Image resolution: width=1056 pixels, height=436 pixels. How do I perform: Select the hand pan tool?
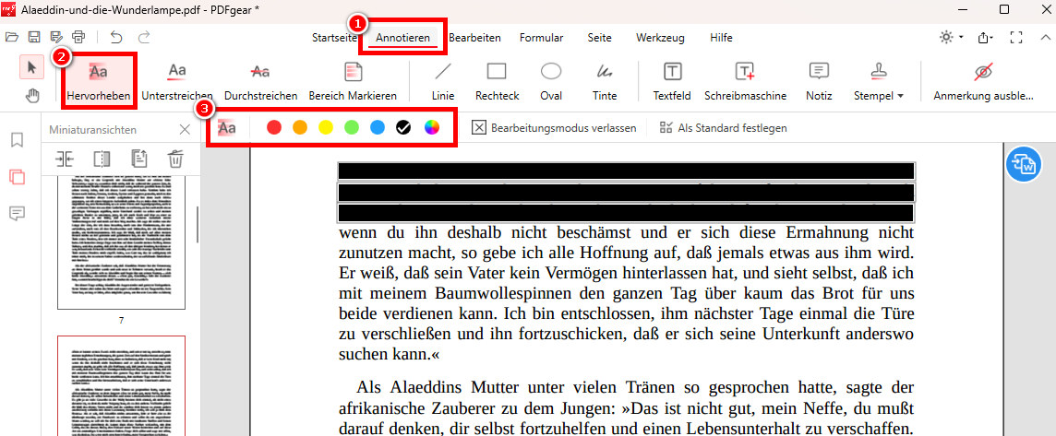pos(32,96)
